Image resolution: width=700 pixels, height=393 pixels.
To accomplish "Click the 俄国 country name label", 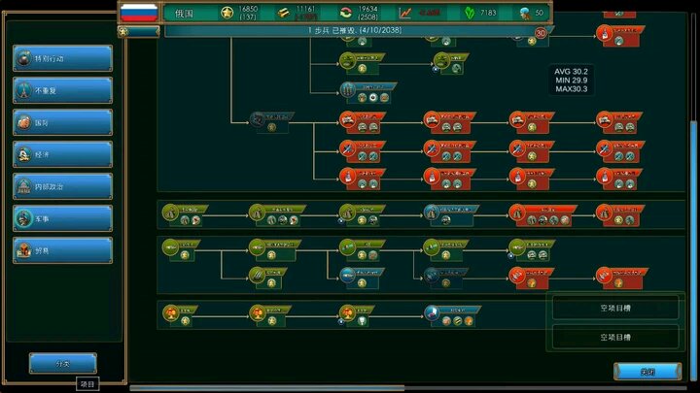I will point(184,14).
